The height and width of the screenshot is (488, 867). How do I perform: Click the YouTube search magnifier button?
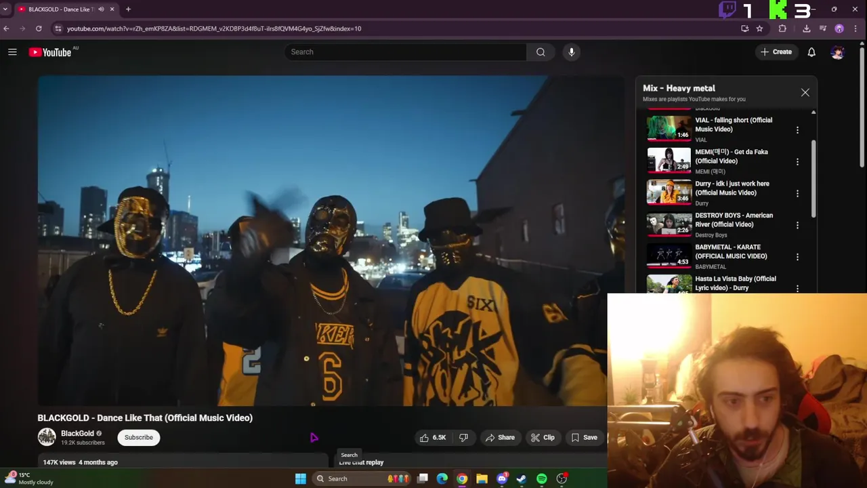pyautogui.click(x=541, y=52)
